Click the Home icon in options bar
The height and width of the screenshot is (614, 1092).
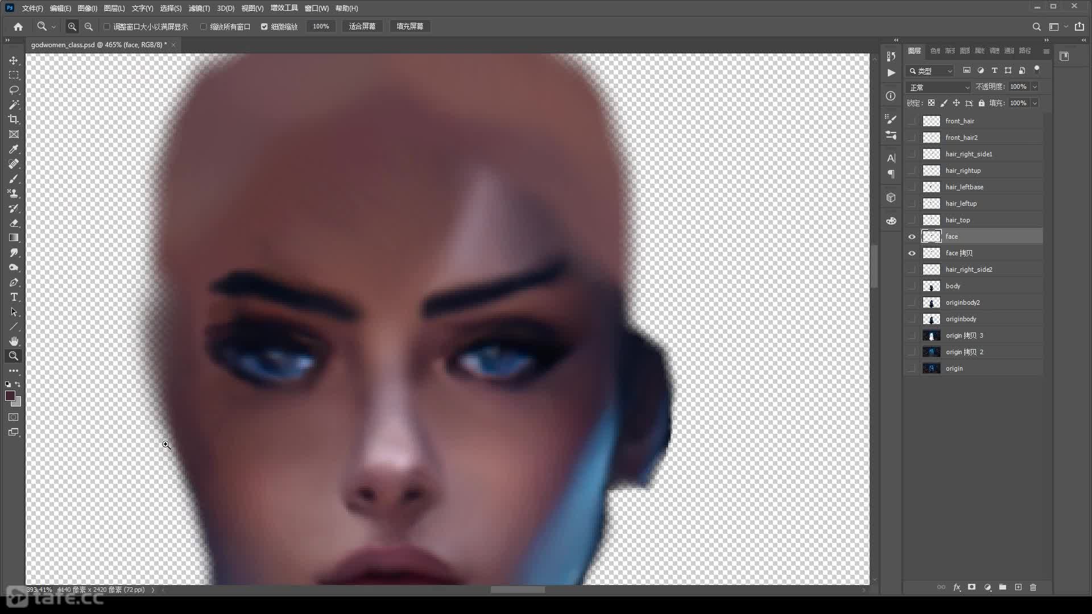pos(18,27)
